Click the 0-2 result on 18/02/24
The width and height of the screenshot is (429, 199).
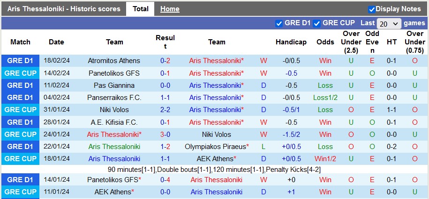click(x=165, y=61)
